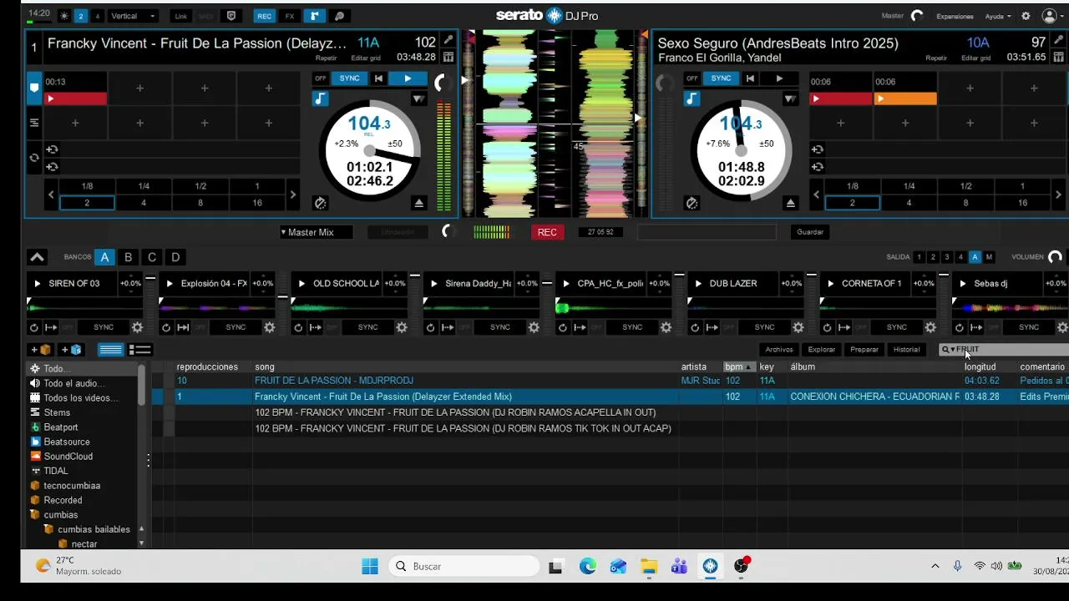Toggle the day mode sun icon

point(63,16)
